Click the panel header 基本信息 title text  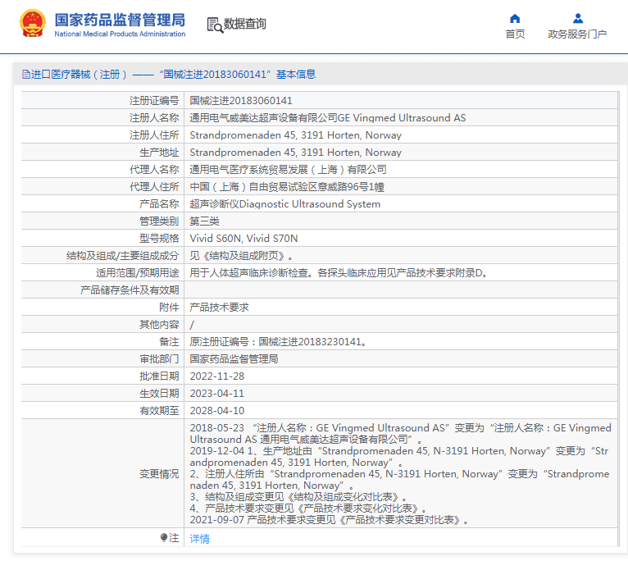tap(295, 74)
